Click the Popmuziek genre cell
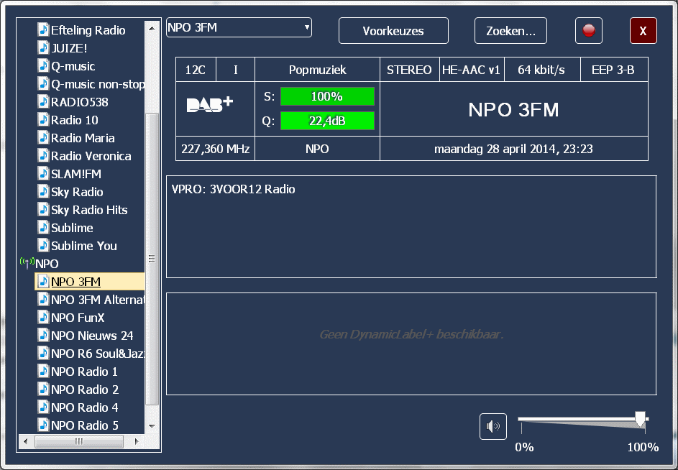The height and width of the screenshot is (470, 678). pos(317,70)
